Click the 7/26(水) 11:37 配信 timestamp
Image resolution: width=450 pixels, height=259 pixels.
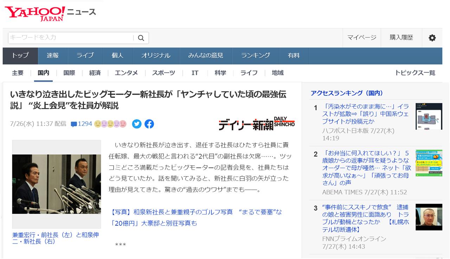coord(38,124)
